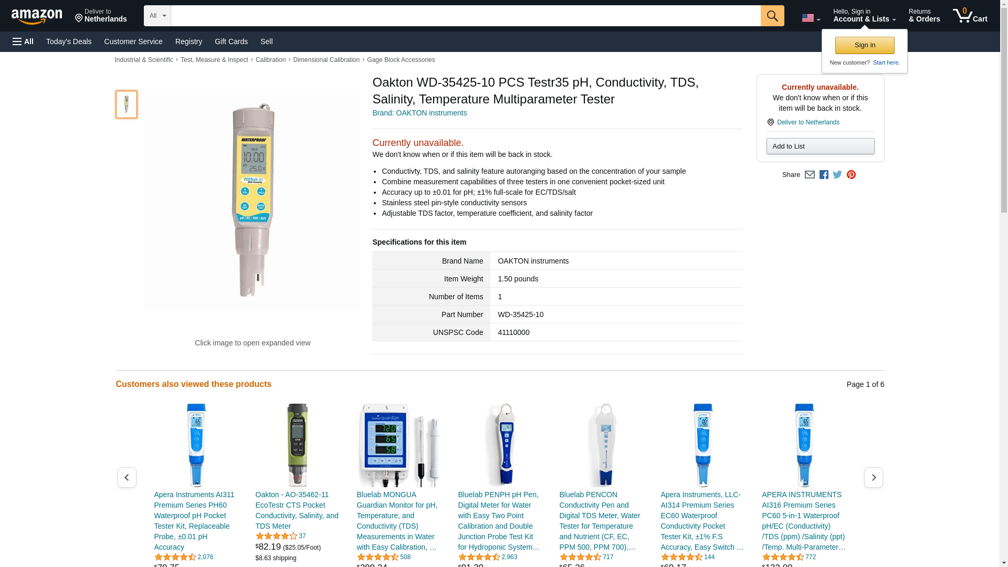Go to Gift Cards
The image size is (1008, 567).
point(231,41)
